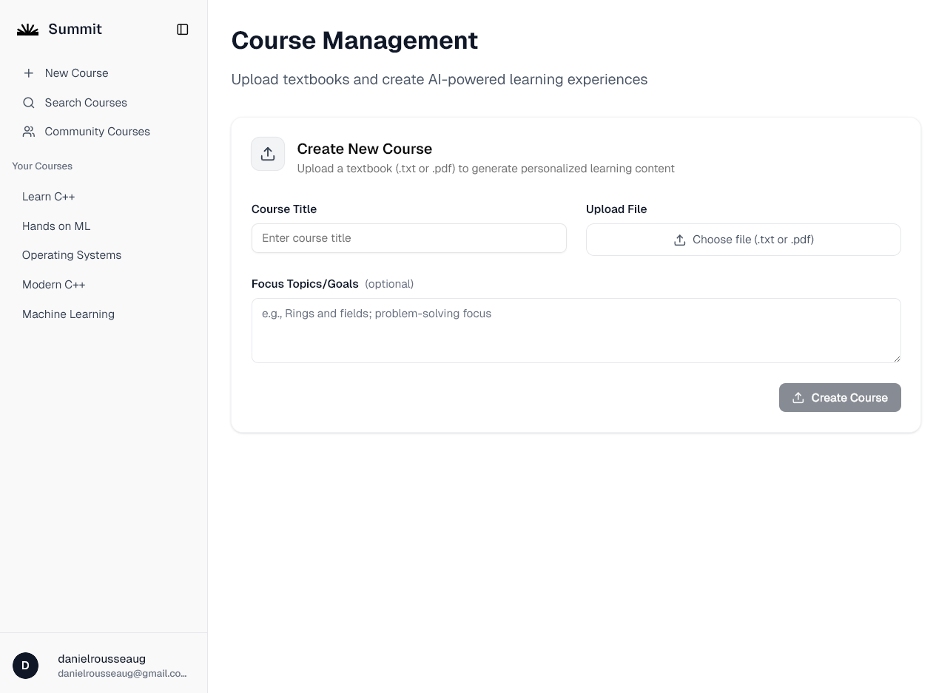This screenshot has width=936, height=693.
Task: Collapse the sidebar using the panel icon
Action: pos(182,29)
